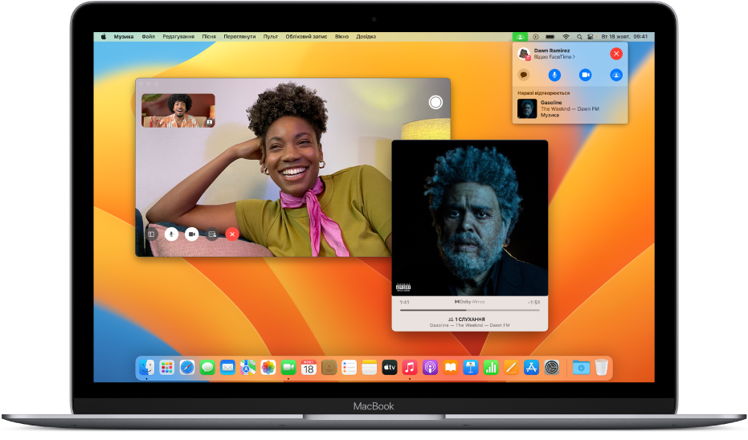
Task: Open Contacts app in the dock
Action: (x=329, y=368)
